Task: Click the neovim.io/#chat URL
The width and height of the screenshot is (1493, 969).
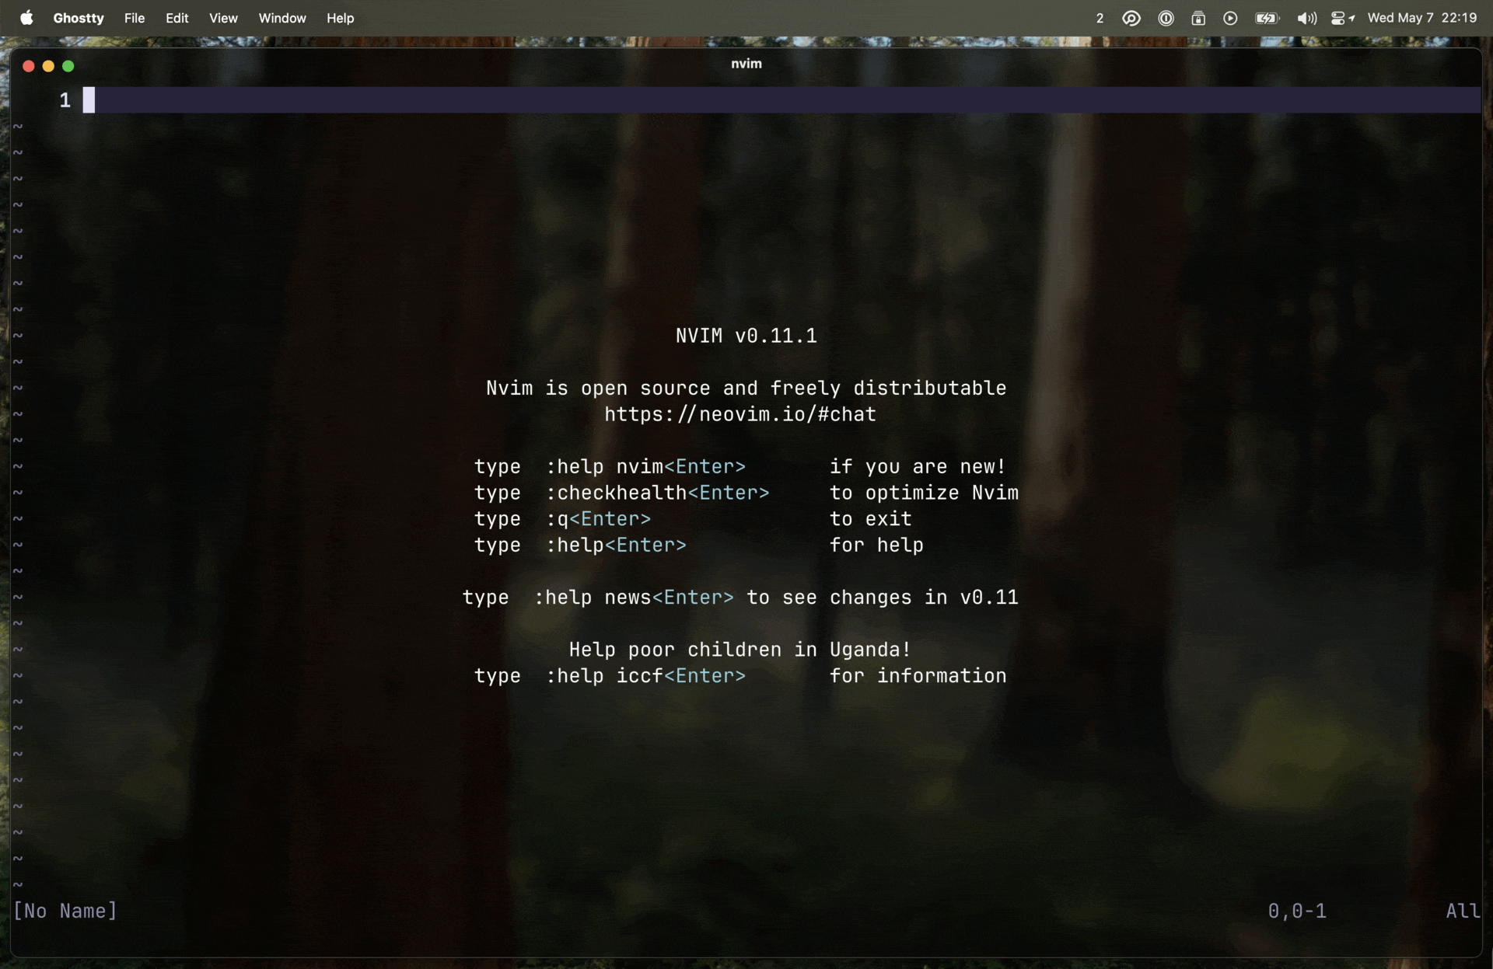Action: 740,414
